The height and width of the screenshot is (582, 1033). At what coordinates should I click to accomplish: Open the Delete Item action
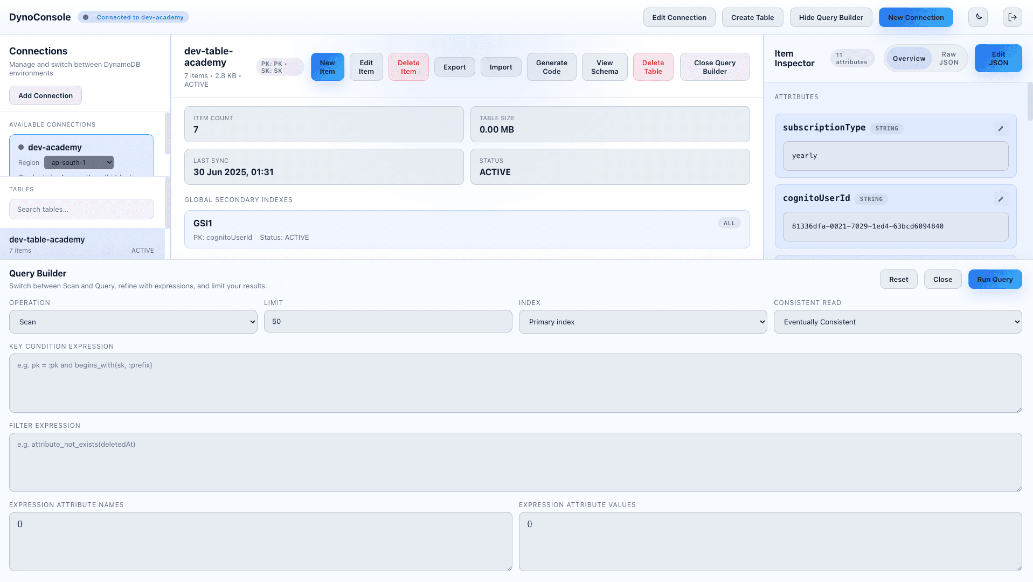(x=408, y=66)
